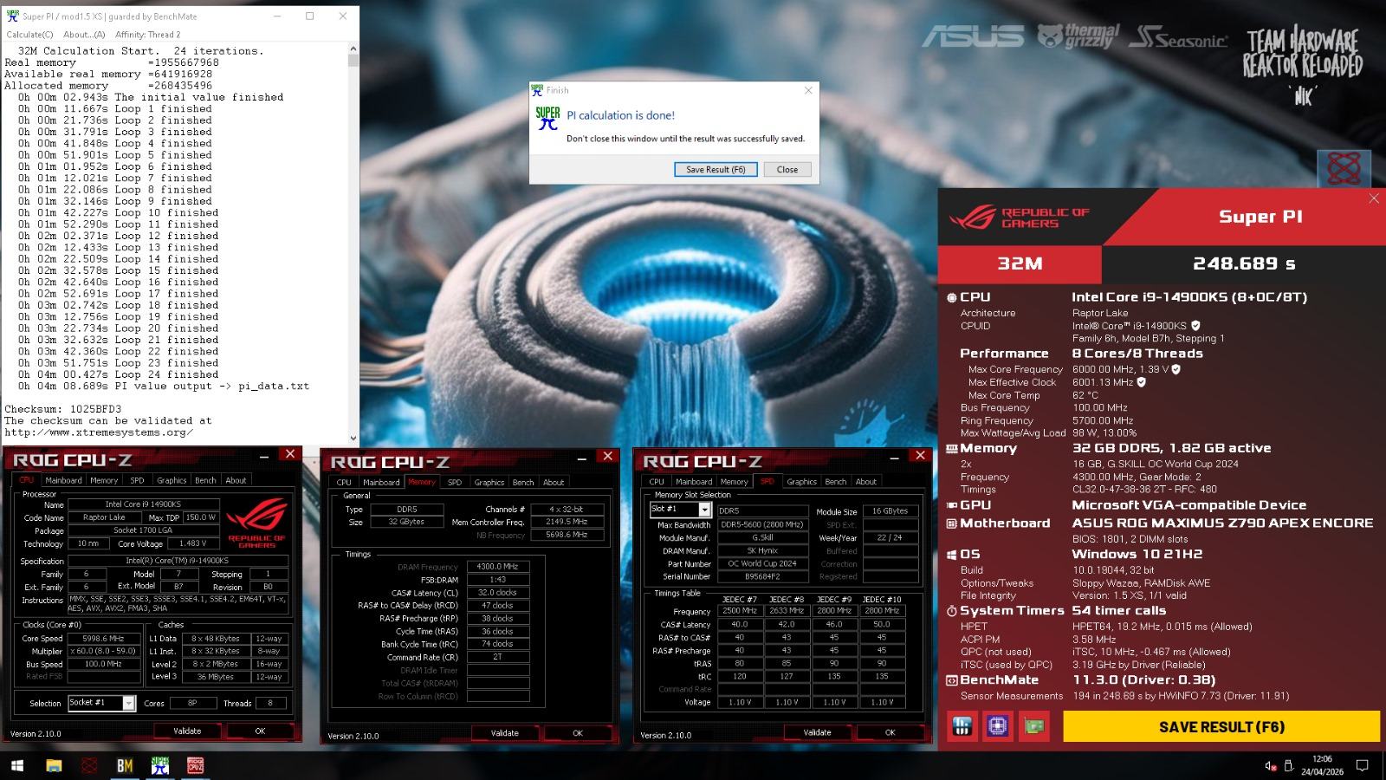Click the Checksum: 1025BFD3 line
Viewport: 1386px width, 780px height.
pos(63,409)
